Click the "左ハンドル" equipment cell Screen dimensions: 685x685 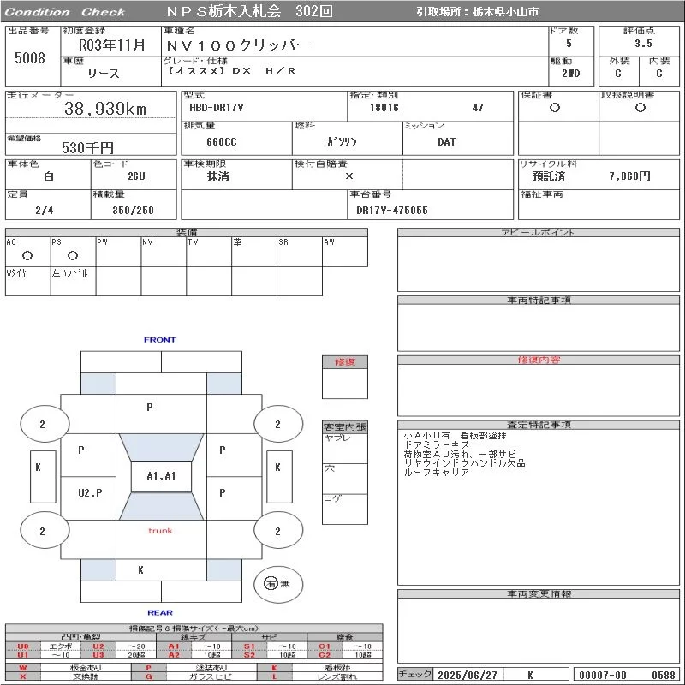(x=73, y=282)
